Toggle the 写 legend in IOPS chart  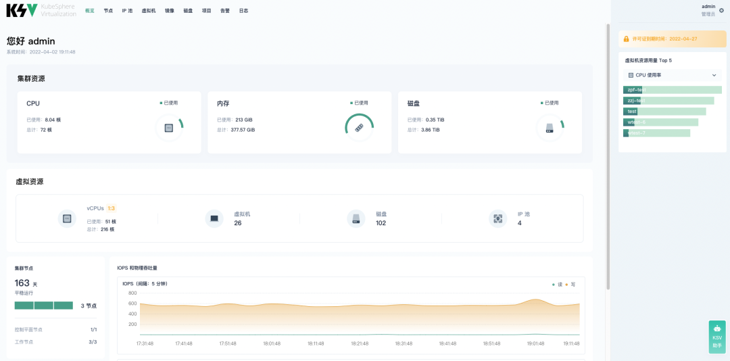click(570, 284)
